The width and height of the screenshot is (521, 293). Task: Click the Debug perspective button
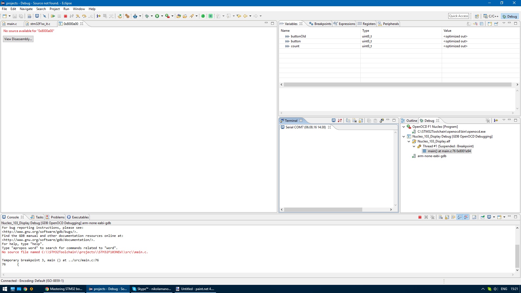tap(510, 16)
